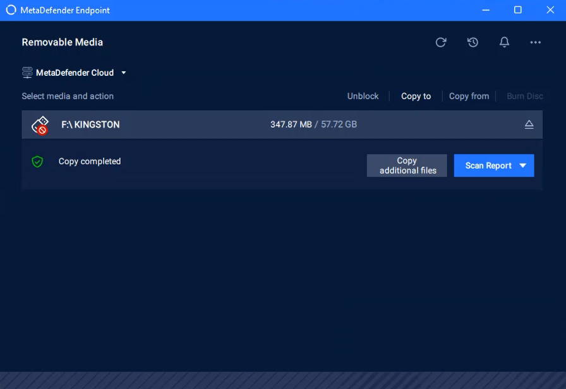Click the Copy additional files button
566x389 pixels.
[407, 165]
